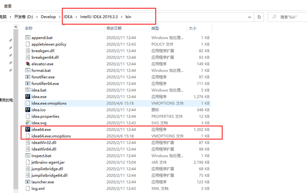Select launcher.exe application icon
307x193 pixels.
(28, 182)
